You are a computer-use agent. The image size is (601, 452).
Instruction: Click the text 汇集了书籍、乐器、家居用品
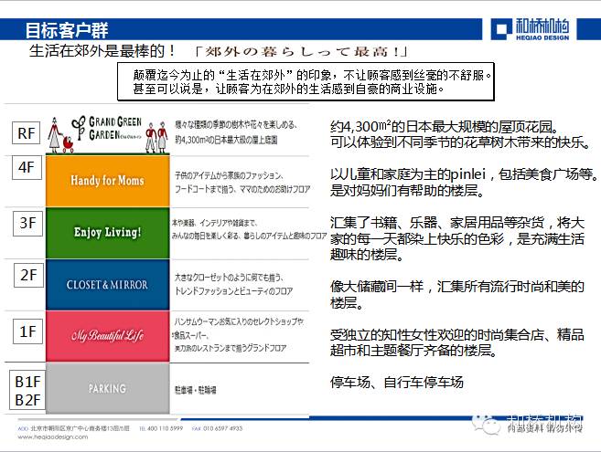tap(457, 238)
